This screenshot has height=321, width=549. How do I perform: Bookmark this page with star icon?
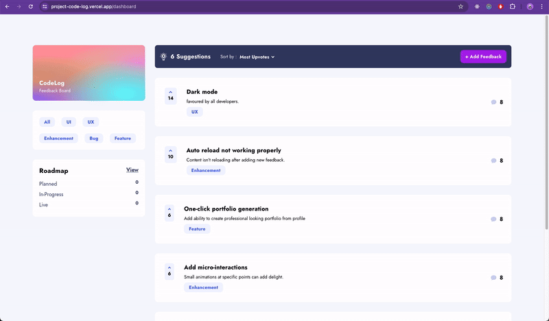point(460,6)
